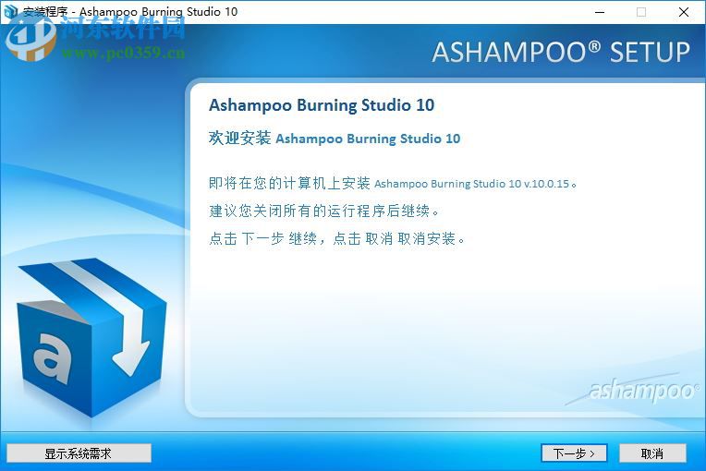Click the 点击 下一步 继续 instruction line
The width and height of the screenshot is (706, 471).
tap(336, 238)
